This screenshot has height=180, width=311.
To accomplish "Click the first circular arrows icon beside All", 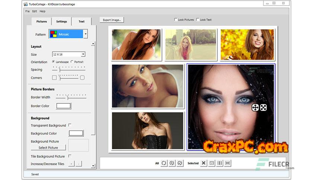I will (x=164, y=163).
